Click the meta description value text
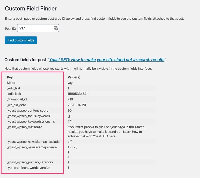Viewport: 200px width, 178px height. pyautogui.click(x=106, y=132)
